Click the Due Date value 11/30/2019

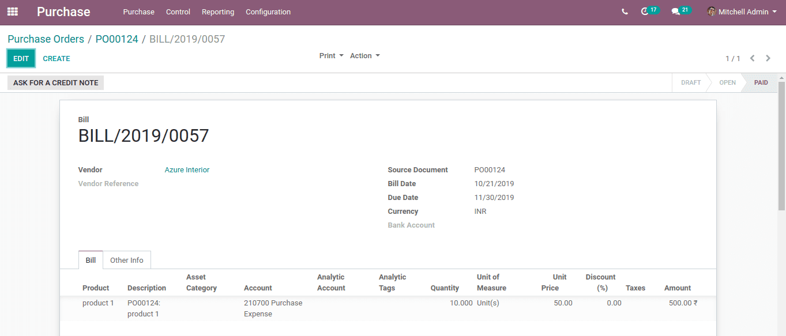pos(494,198)
